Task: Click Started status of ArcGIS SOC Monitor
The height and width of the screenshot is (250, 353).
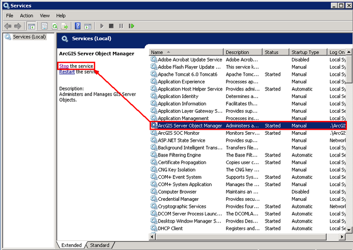Action: point(273,133)
